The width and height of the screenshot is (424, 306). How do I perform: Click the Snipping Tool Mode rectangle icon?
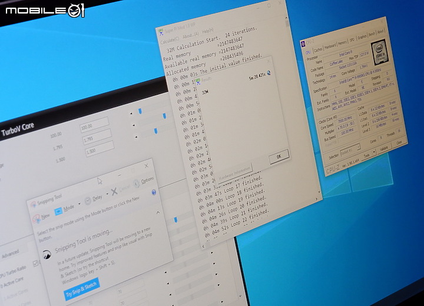tap(58, 211)
